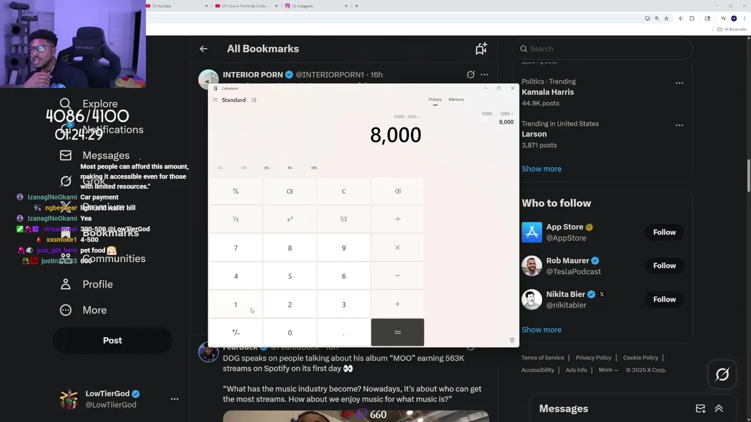
Task: Click the back arrow beside All Bookmarks
Action: [204, 49]
